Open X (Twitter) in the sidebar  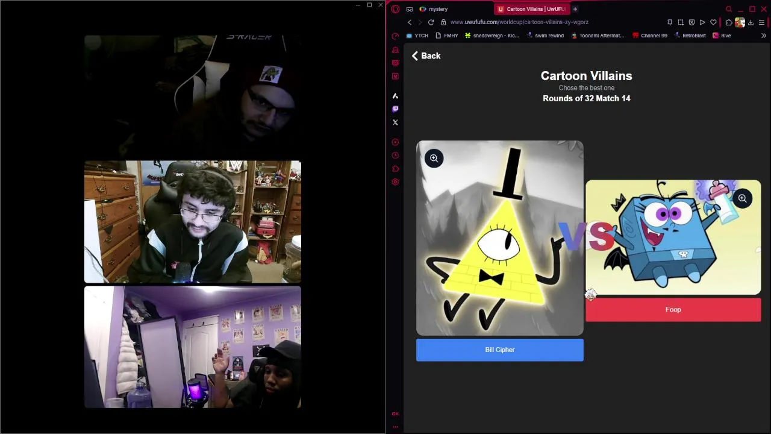click(x=395, y=122)
